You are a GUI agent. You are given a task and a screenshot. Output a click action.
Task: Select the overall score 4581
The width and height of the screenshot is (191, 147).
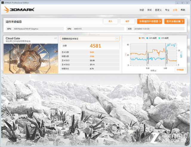click(95, 46)
